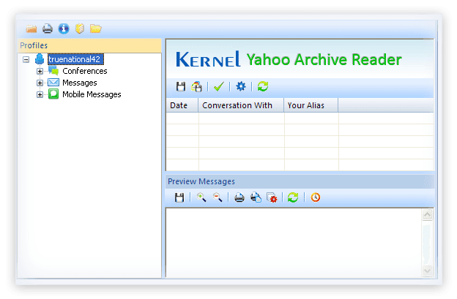Click the printer icon in the top toolbar

(48, 29)
